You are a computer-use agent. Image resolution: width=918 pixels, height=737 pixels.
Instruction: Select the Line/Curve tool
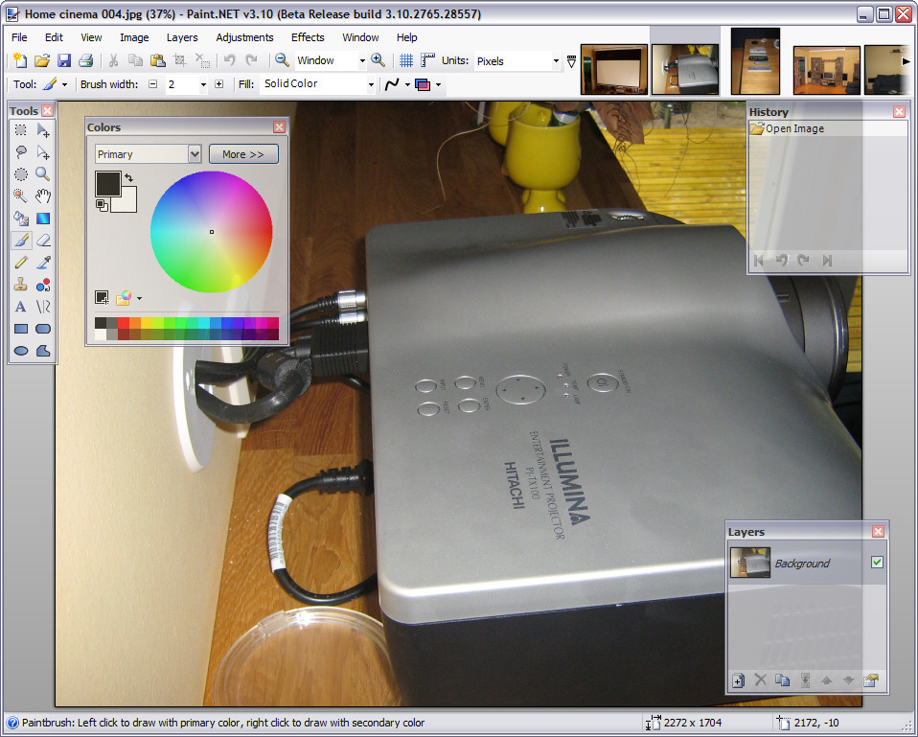coord(43,307)
